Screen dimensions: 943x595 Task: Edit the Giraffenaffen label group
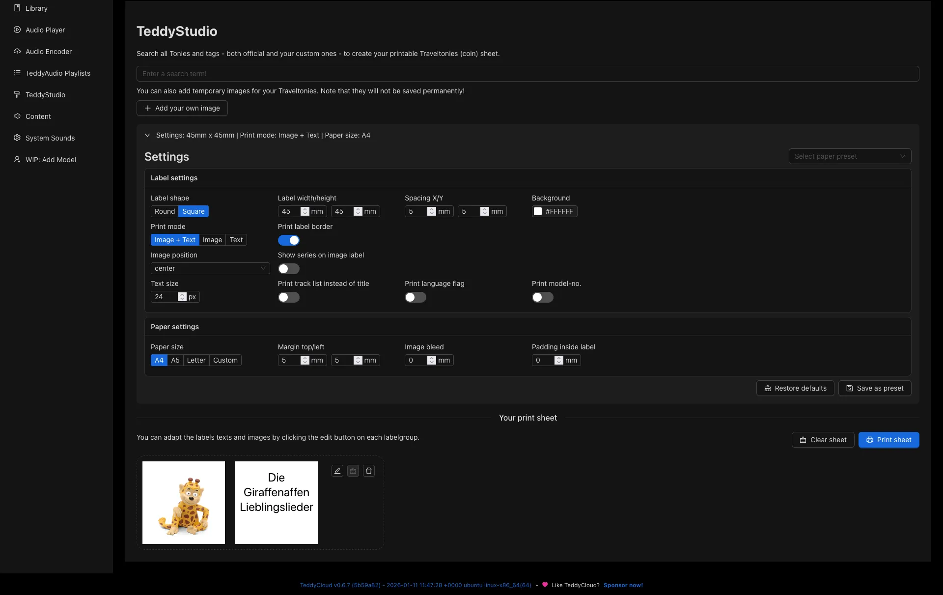[x=337, y=471]
